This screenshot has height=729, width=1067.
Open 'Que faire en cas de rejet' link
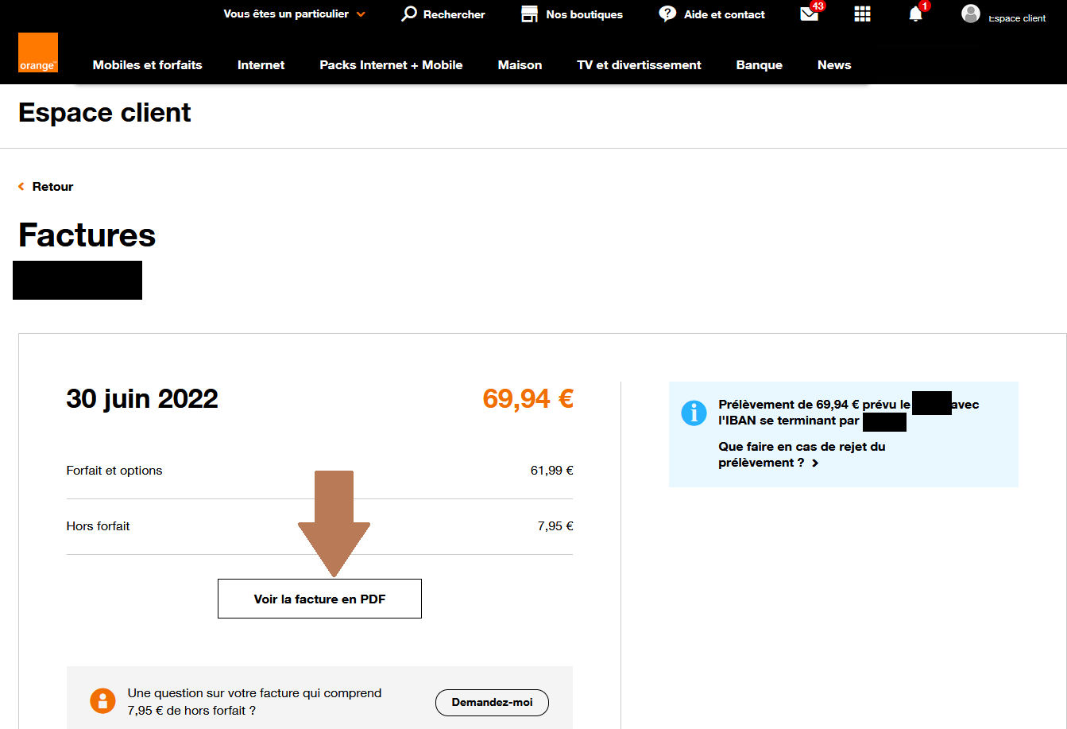(802, 455)
